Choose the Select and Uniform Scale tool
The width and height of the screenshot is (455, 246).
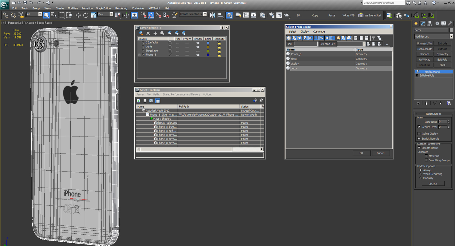click(x=93, y=15)
